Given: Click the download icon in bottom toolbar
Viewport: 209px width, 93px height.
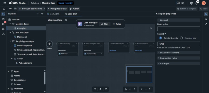Looking at the screenshot, I should (x=130, y=89).
